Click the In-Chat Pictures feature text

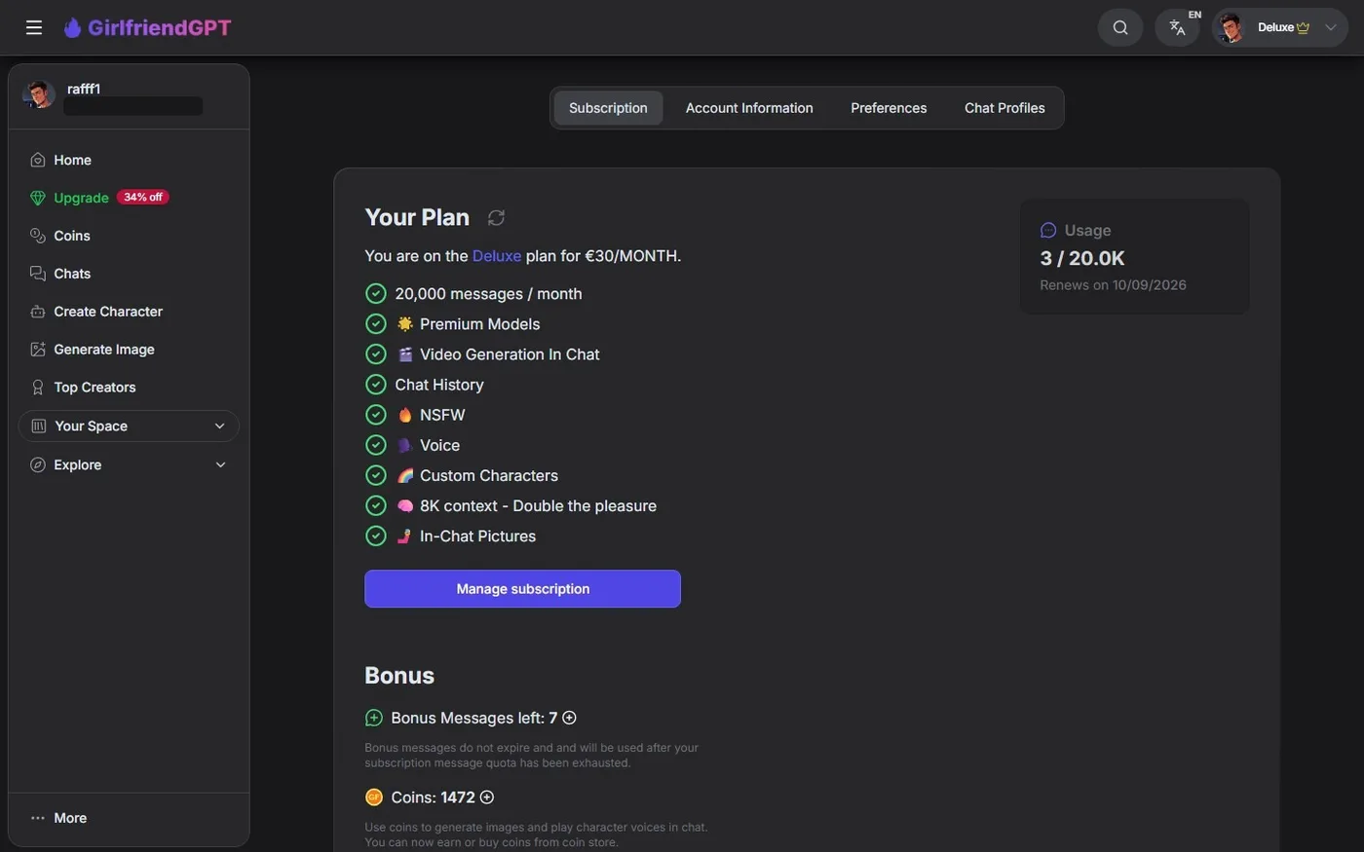coord(477,537)
